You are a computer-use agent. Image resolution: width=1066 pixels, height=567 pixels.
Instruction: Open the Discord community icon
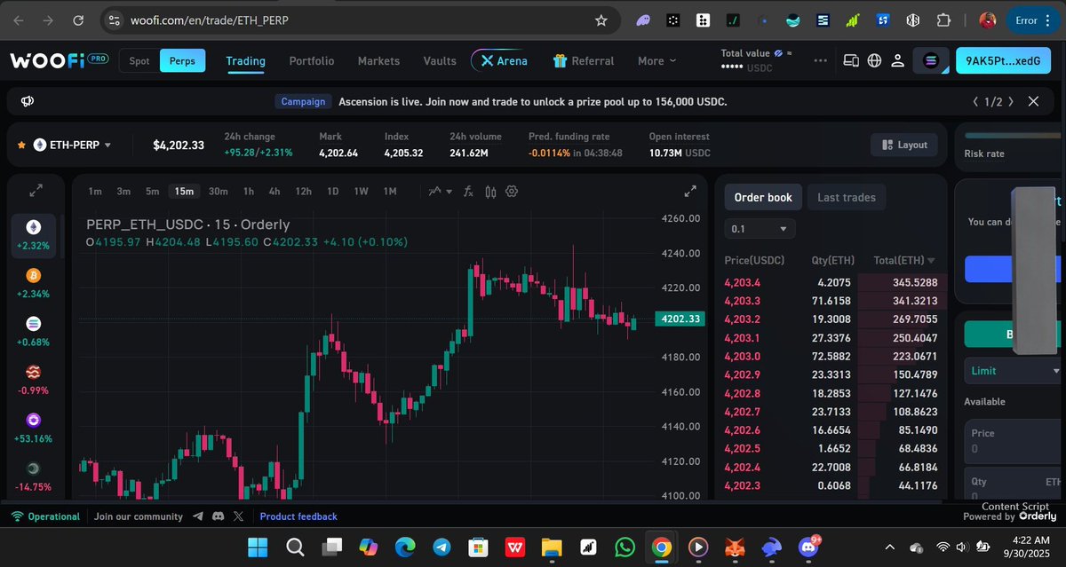[218, 516]
